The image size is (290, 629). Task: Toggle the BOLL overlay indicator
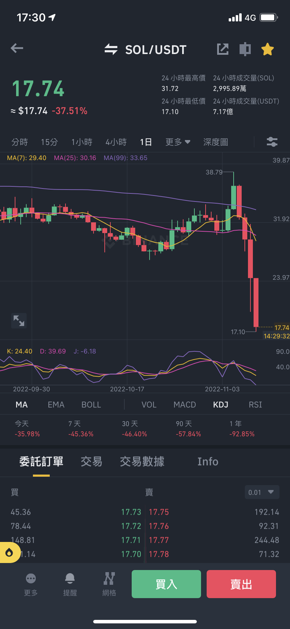pos(91,405)
